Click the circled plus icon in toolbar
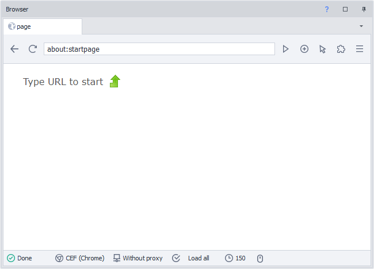This screenshot has height=269, width=374. coord(304,49)
